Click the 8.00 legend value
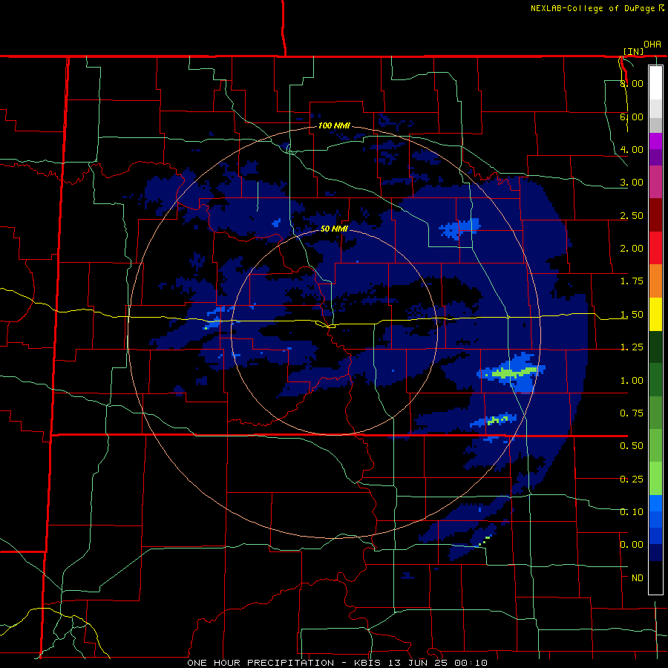 [632, 83]
